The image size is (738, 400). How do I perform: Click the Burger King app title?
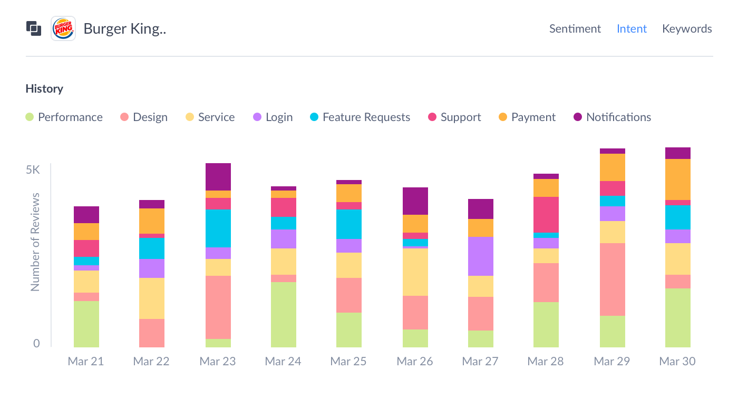click(125, 29)
